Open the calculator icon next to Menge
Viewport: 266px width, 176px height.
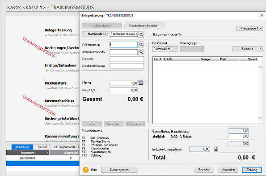point(141,83)
